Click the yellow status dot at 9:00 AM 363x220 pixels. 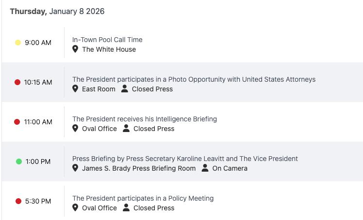18,43
